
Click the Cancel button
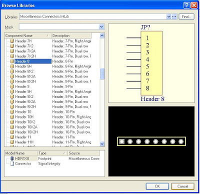point(182,186)
